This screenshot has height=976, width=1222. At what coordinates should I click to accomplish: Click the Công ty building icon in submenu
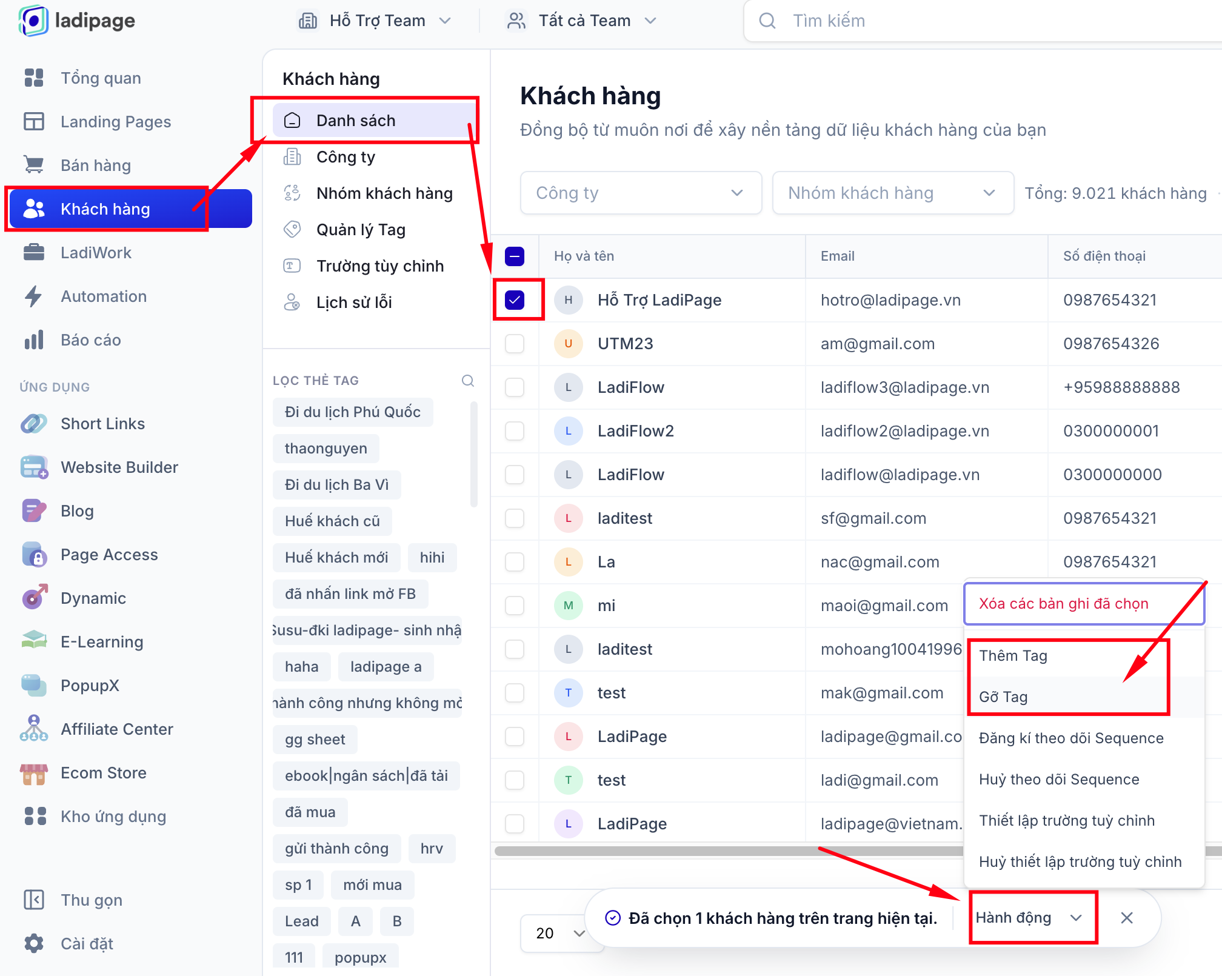point(292,157)
